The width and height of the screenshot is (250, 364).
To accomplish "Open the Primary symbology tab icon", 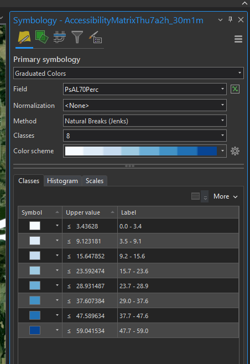I will click(x=24, y=37).
